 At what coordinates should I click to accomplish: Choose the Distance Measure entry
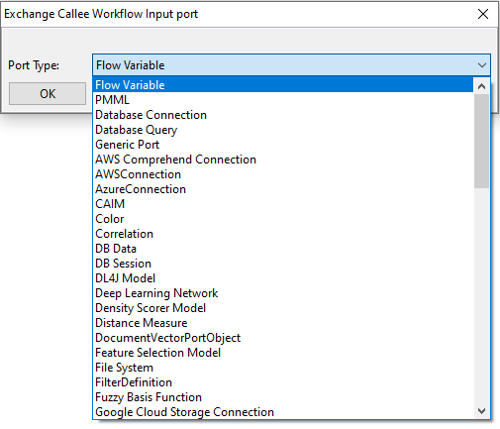[x=283, y=323]
